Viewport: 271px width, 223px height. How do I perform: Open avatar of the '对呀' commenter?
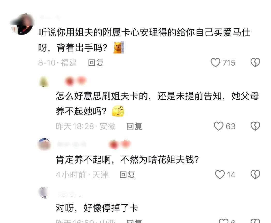(x=44, y=193)
